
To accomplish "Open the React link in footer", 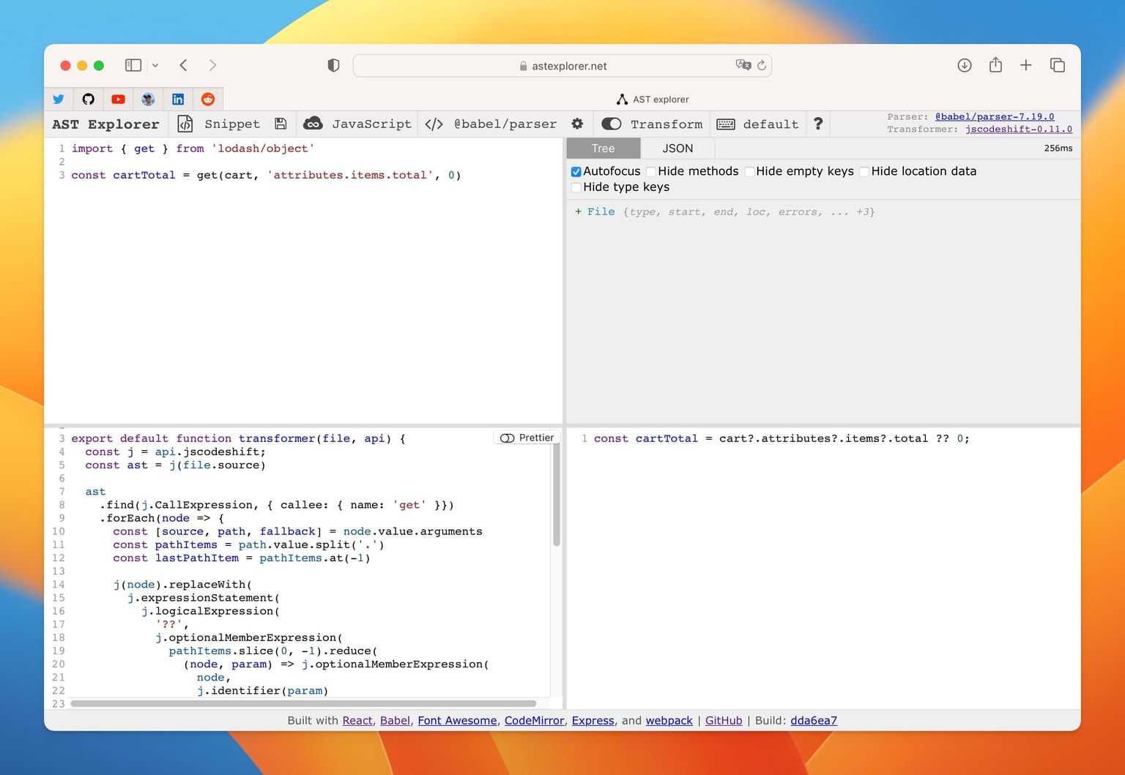I will (357, 721).
